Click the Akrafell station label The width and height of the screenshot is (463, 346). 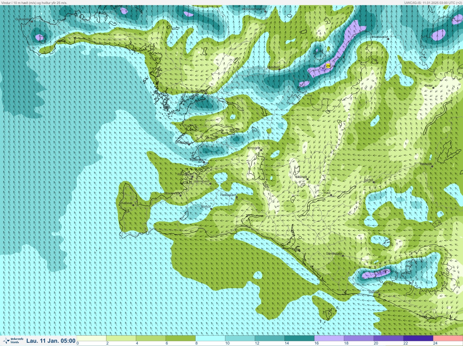[x=183, y=143]
